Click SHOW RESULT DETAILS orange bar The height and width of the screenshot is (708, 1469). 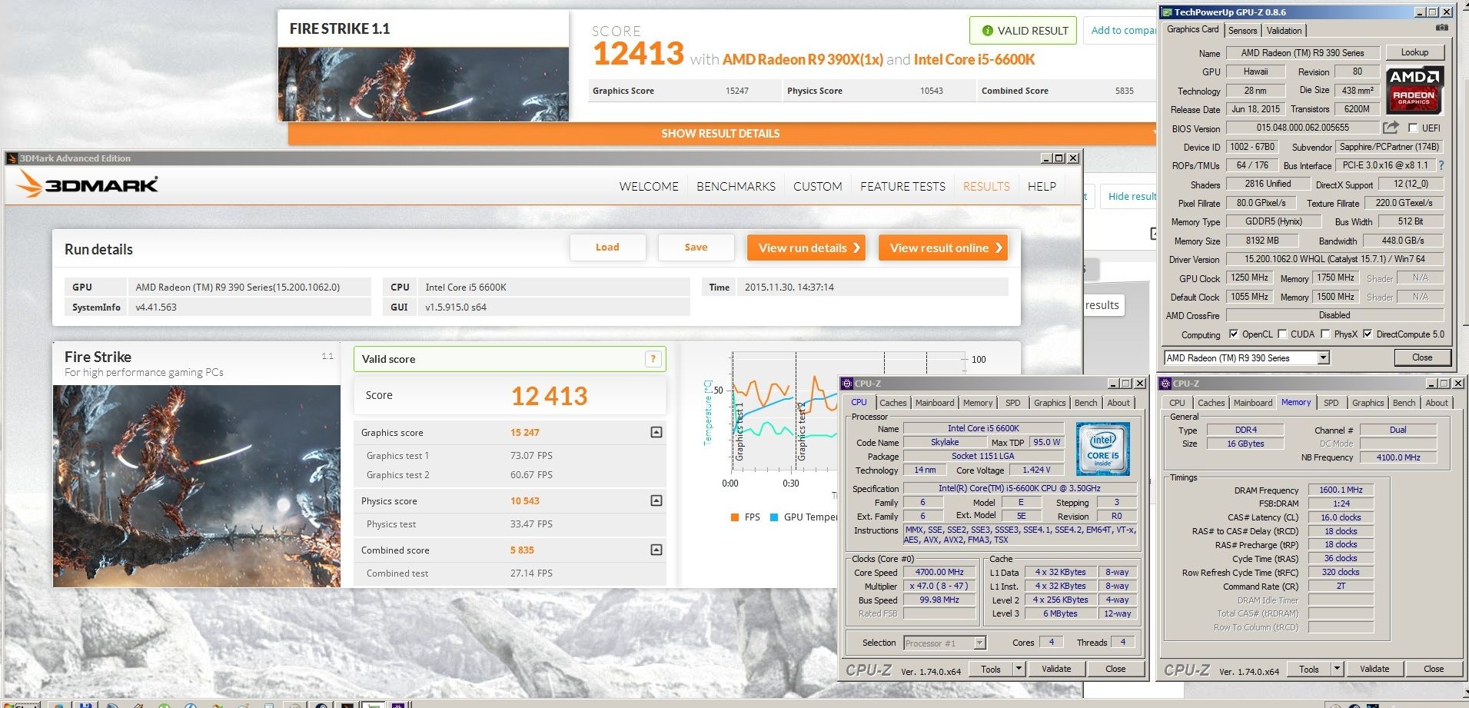[x=721, y=134]
